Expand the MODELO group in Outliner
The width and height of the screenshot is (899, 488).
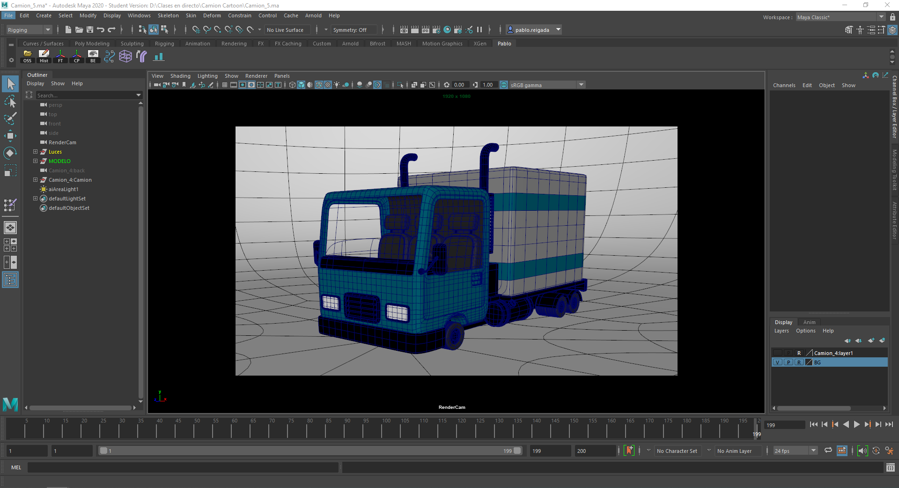coord(35,161)
